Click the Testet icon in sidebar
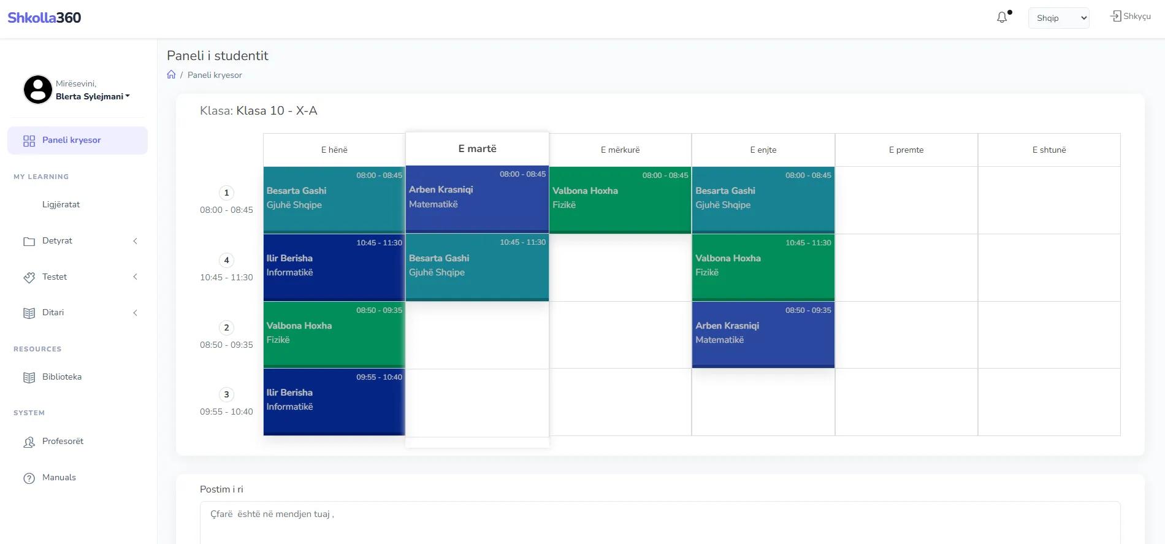The height and width of the screenshot is (544, 1165). 29,277
